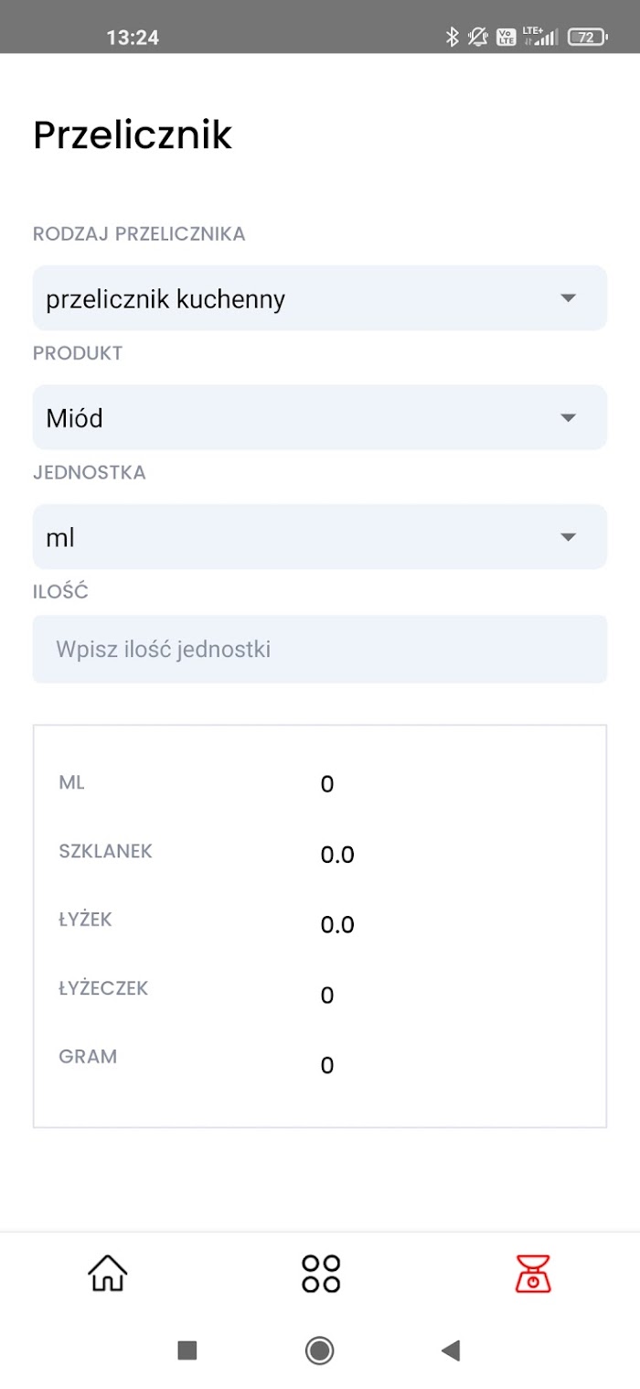Tap the Przelicznik page heading
The image size is (640, 1389).
coord(133,135)
